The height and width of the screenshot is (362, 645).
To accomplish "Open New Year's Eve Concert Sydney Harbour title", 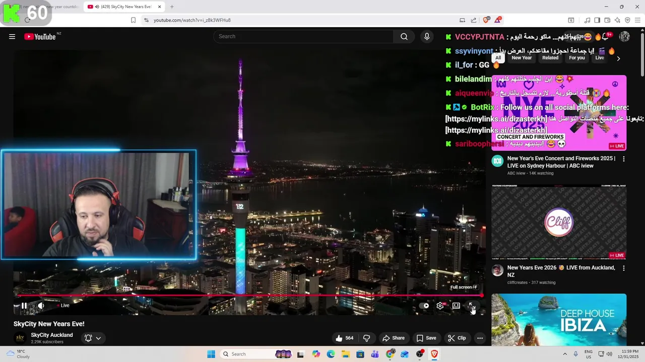I will tap(561, 162).
